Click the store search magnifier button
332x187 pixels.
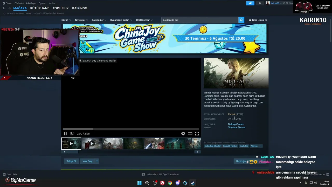[x=241, y=20]
